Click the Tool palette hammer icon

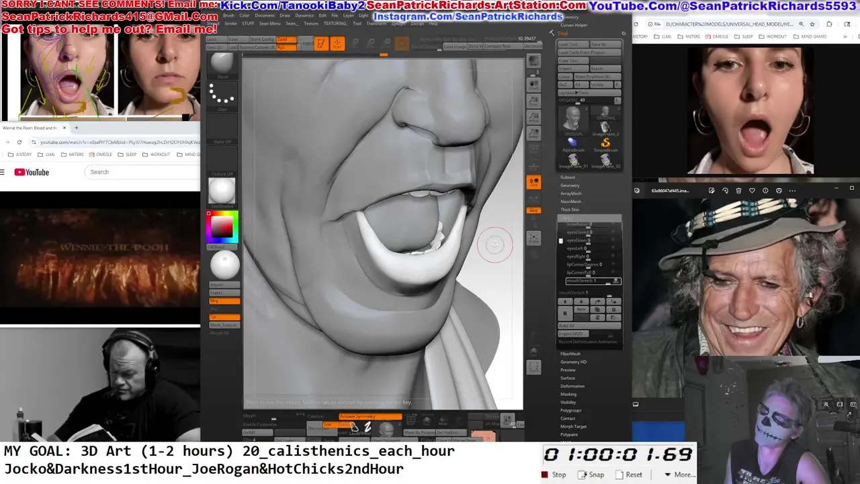[x=552, y=32]
